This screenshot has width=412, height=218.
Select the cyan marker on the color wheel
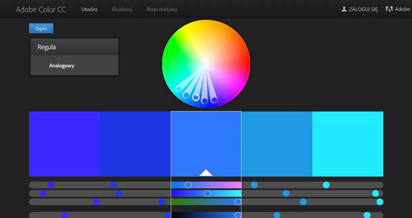click(x=179, y=89)
